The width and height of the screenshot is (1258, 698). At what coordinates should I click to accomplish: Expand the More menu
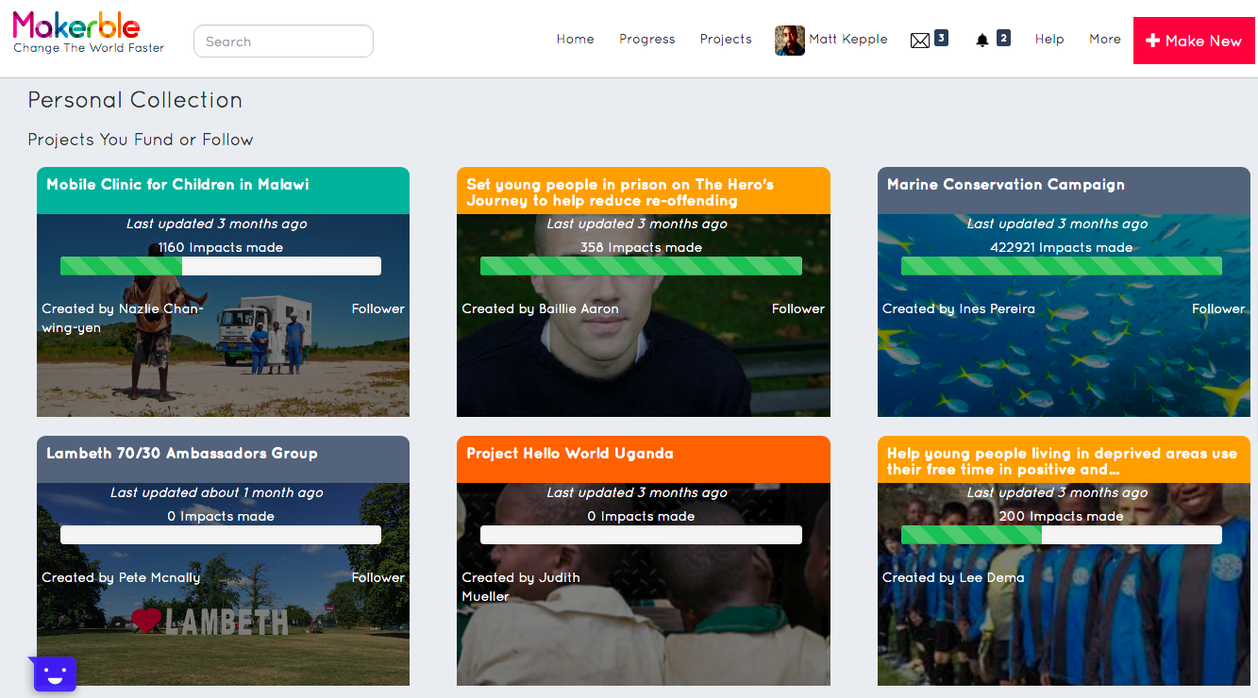click(1105, 39)
